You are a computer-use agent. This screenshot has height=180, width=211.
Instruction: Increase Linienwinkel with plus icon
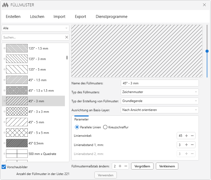pyautogui.click(x=186, y=136)
